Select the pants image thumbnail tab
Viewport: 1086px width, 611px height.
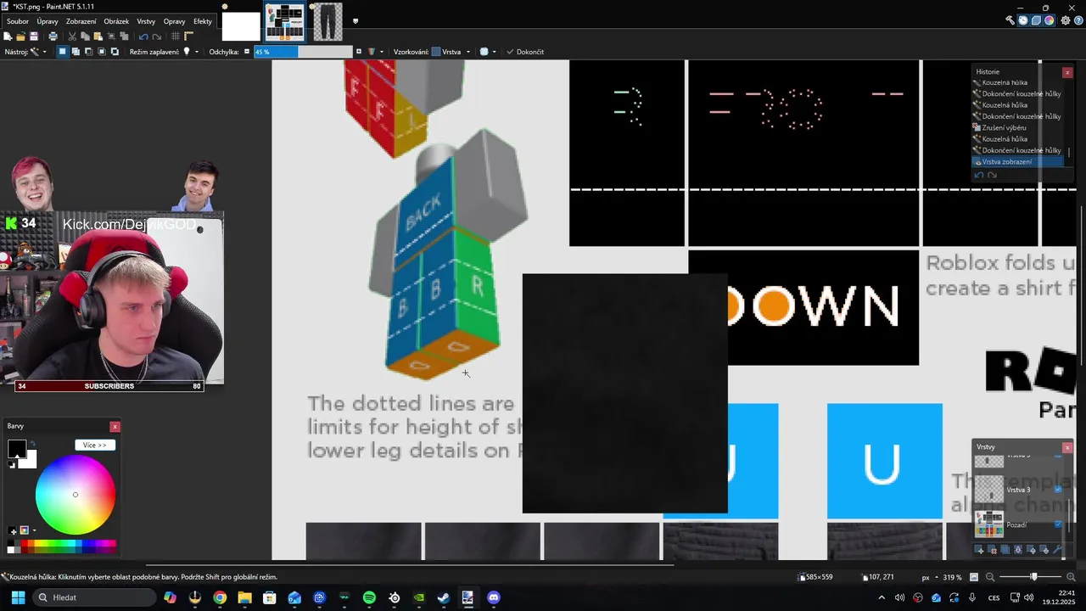click(327, 22)
